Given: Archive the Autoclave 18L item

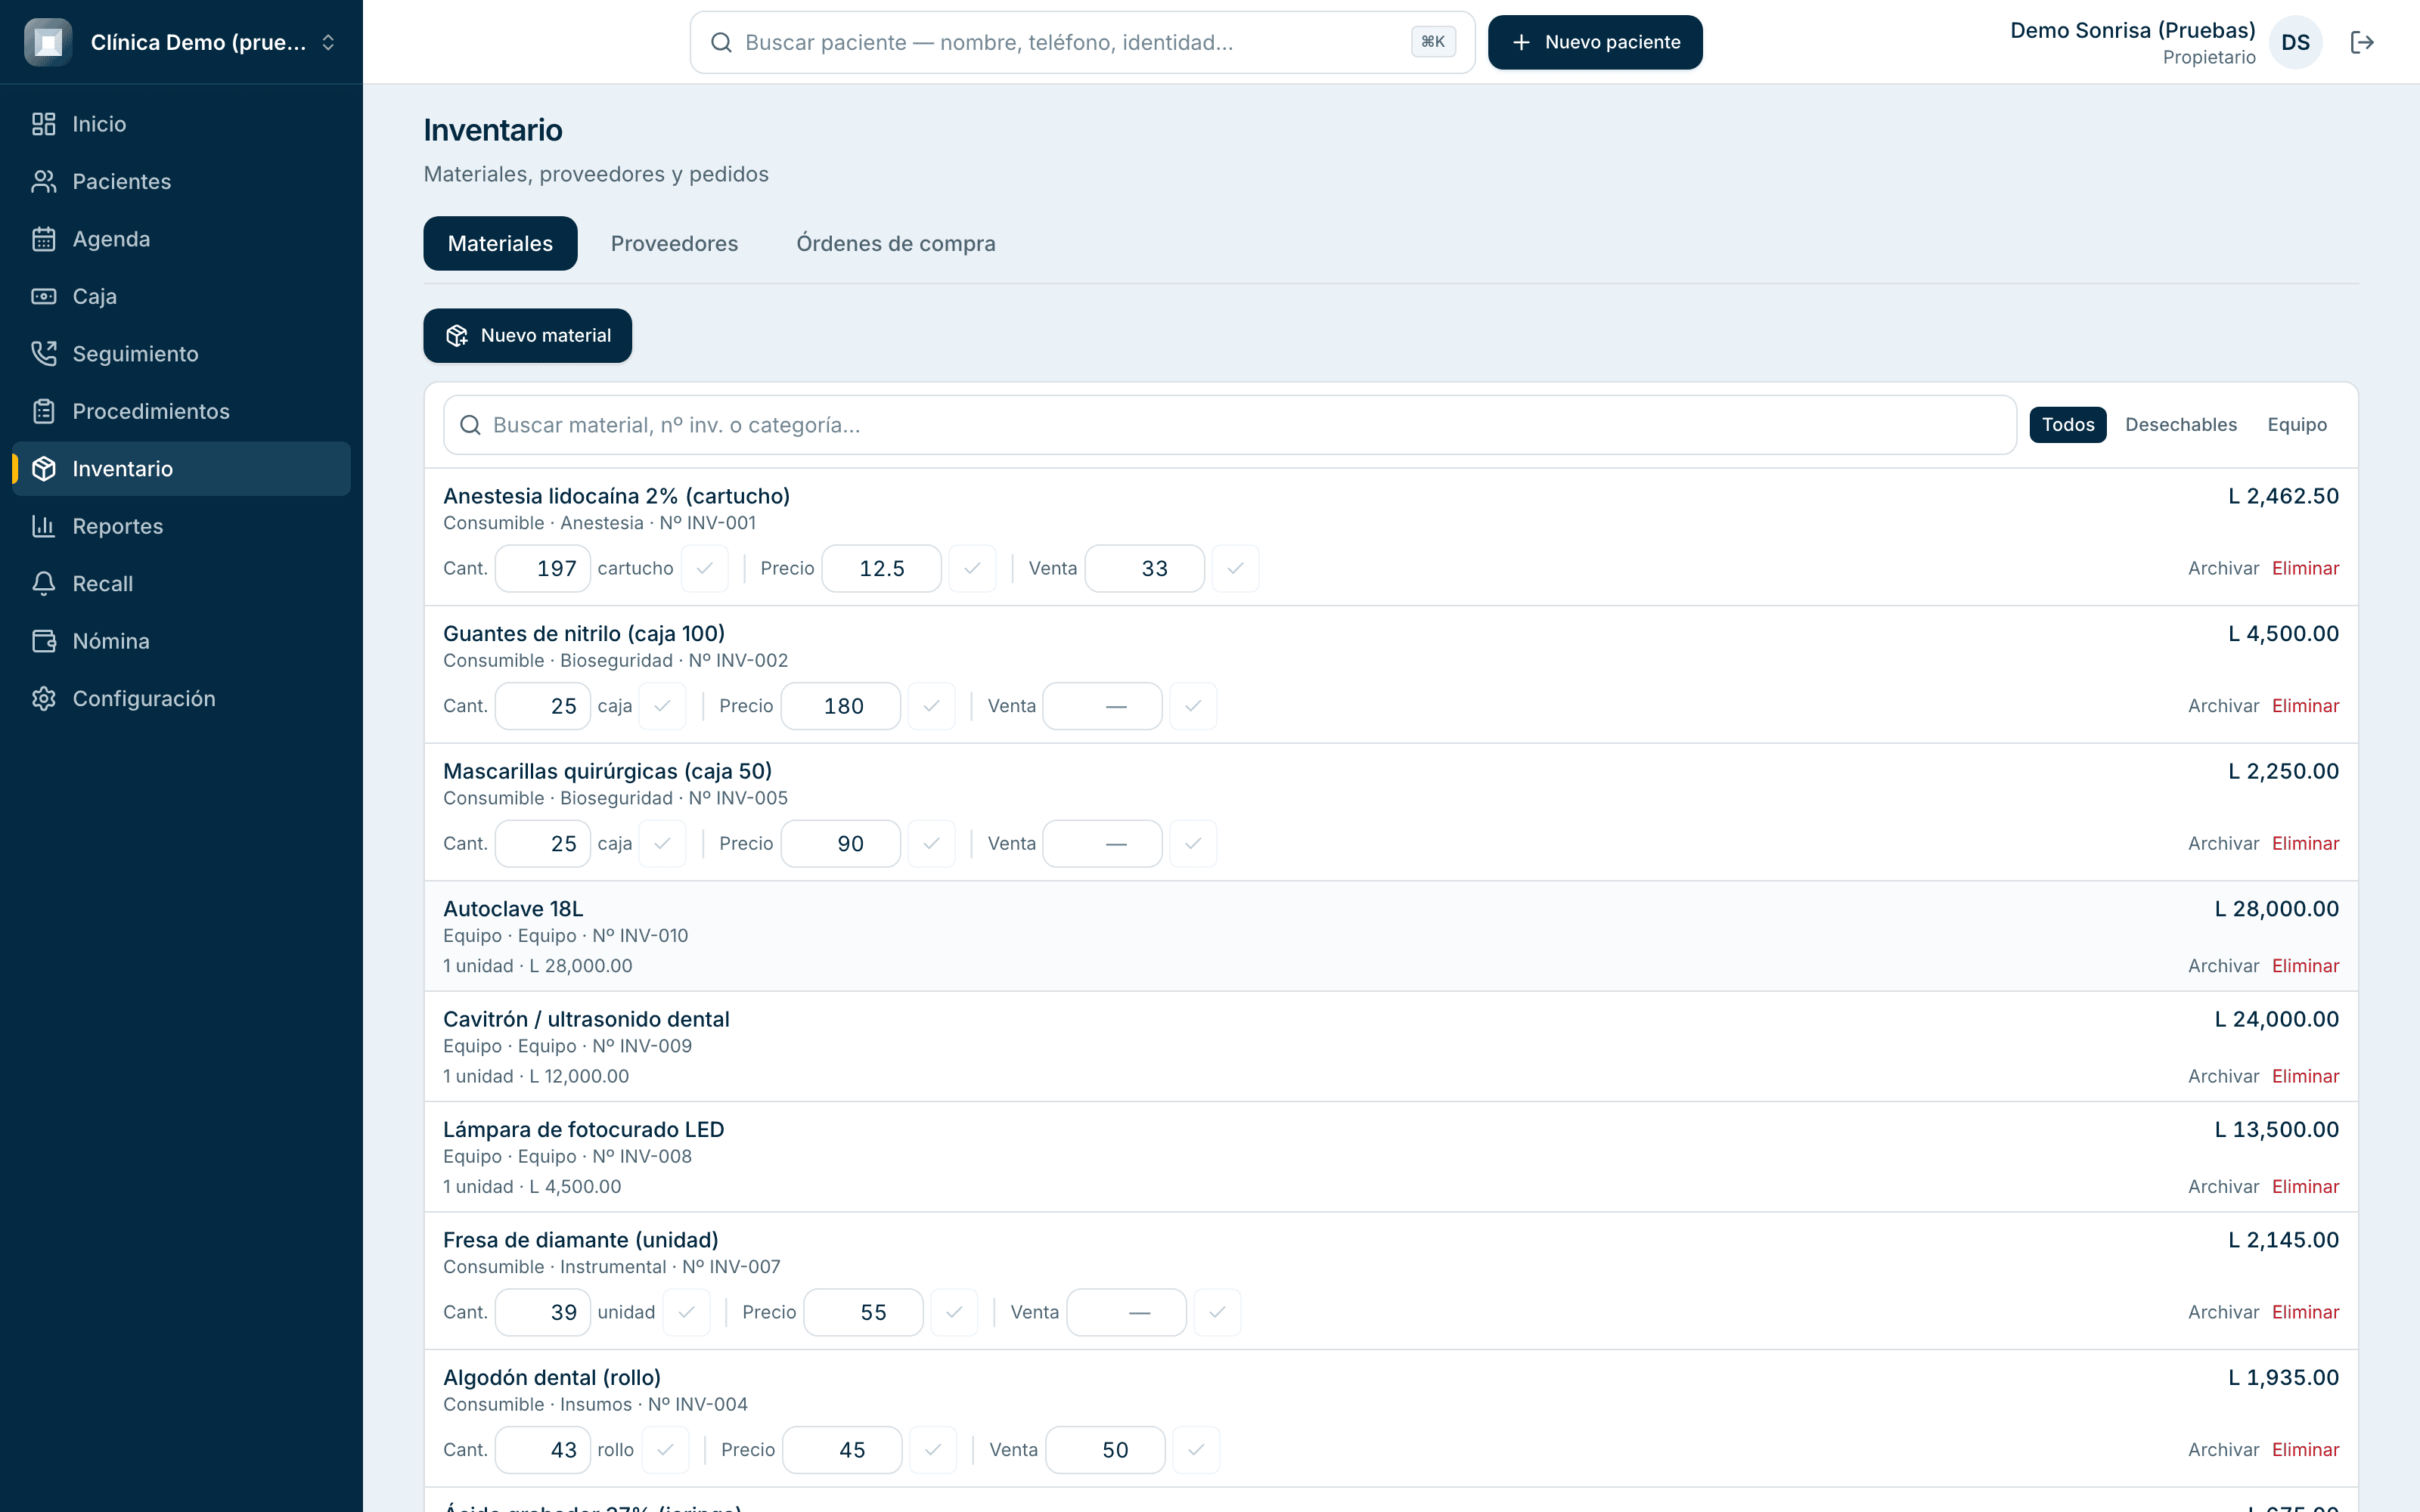Looking at the screenshot, I should coord(2223,966).
